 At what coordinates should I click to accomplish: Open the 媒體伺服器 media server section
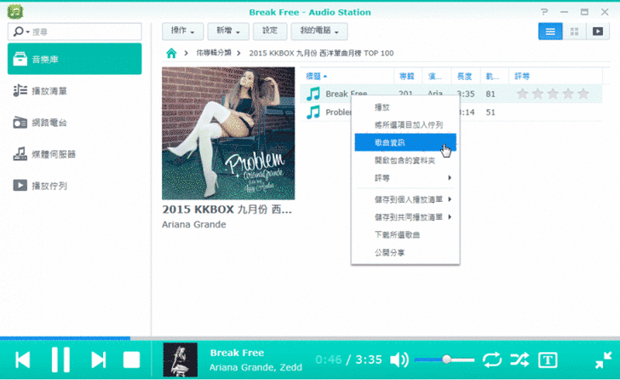(74, 154)
